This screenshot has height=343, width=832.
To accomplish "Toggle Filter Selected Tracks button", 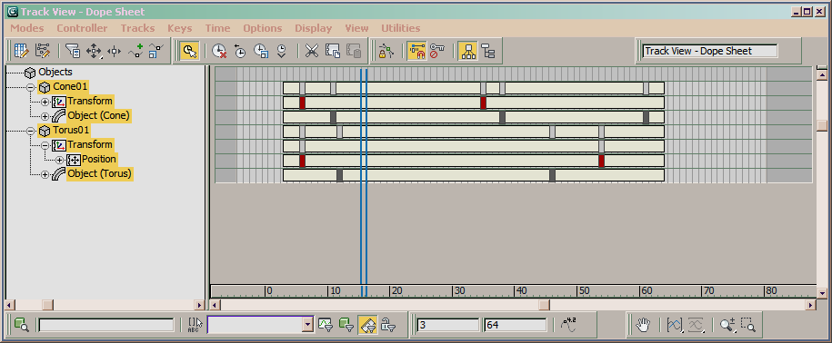I will (326, 325).
